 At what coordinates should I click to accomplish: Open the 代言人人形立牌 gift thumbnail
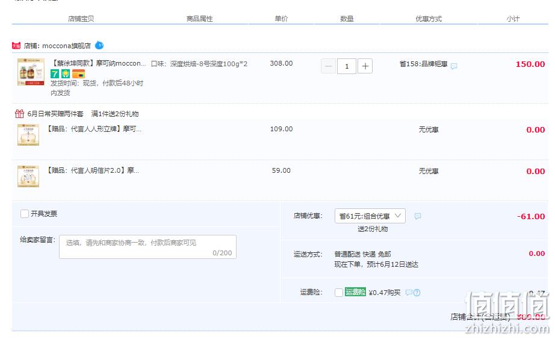coord(28,135)
